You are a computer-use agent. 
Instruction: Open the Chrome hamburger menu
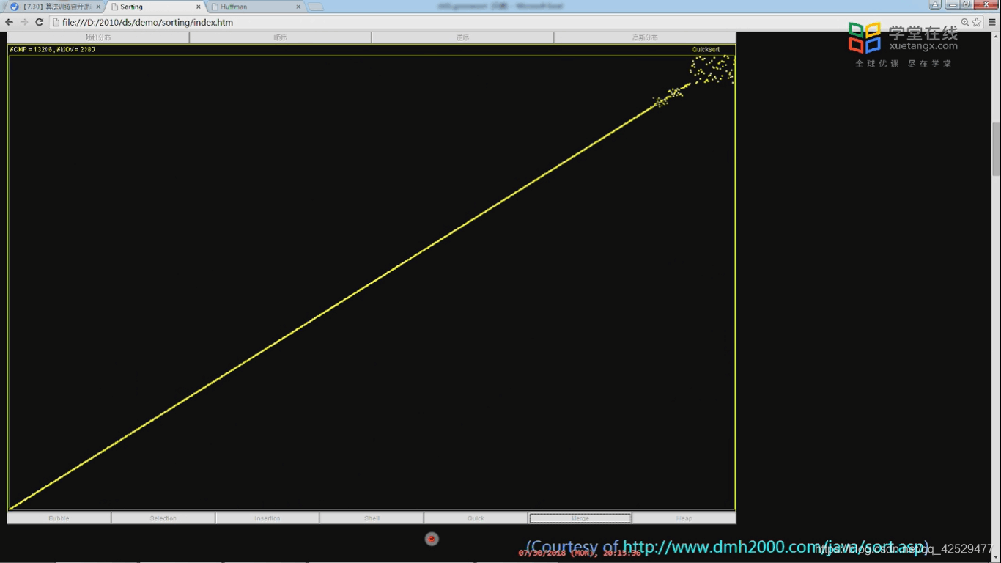coord(992,23)
